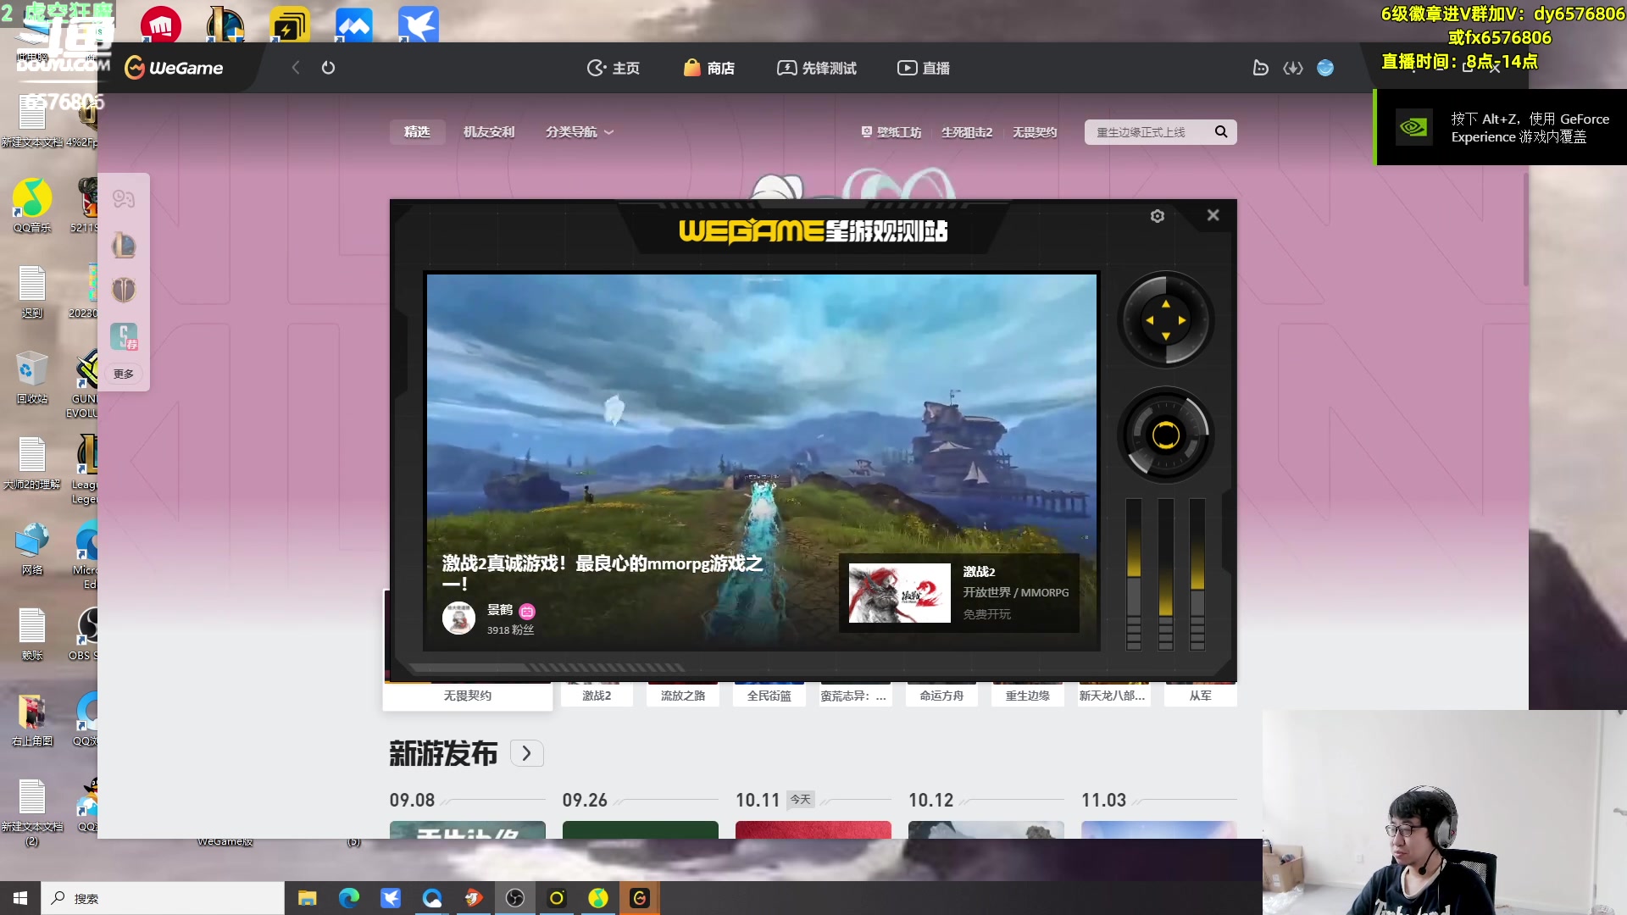
Task: Open the 网络 desktop icon
Action: tap(32, 548)
